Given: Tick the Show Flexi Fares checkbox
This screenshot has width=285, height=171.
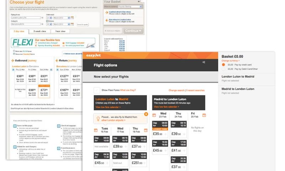Looking at the screenshot, I should click(x=97, y=90).
